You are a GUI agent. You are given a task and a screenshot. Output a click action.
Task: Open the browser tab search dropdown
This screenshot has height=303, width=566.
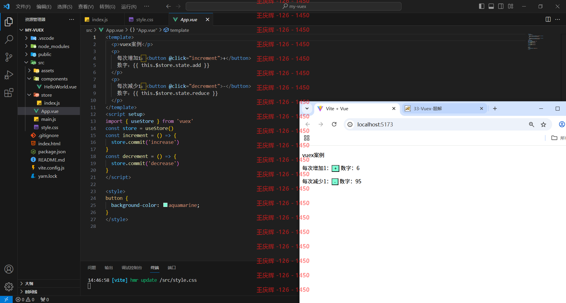307,108
